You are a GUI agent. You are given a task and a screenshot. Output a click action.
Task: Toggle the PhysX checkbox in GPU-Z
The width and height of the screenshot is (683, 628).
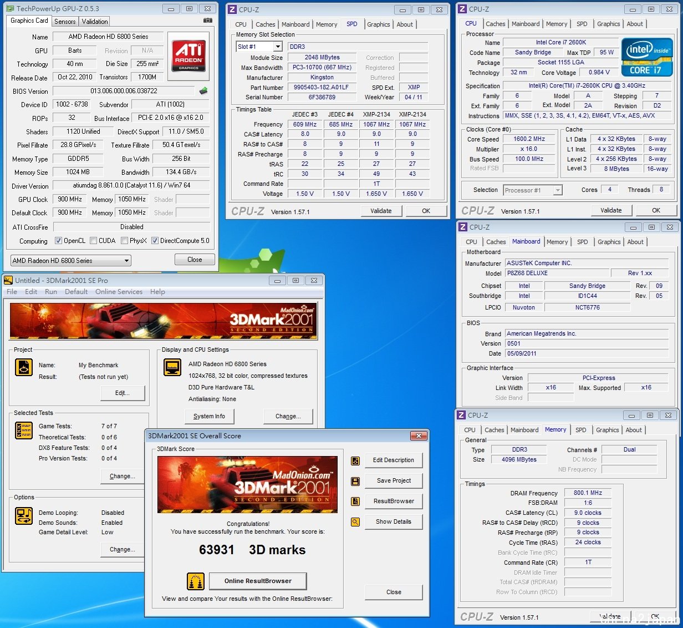[124, 241]
